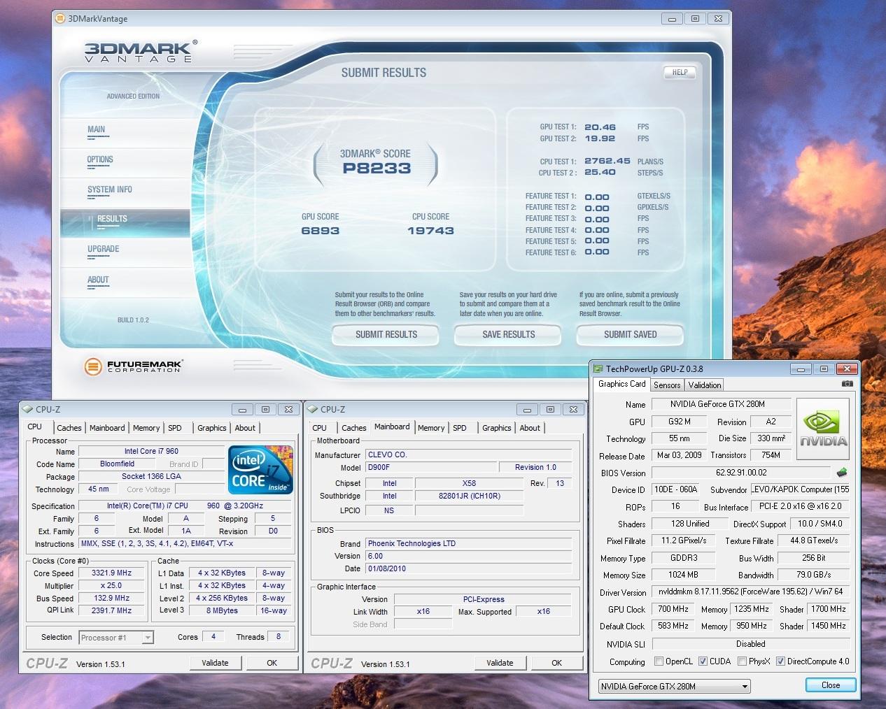Click the SUBMIT RESULTS button
Image resolution: width=886 pixels, height=709 pixels.
point(386,335)
